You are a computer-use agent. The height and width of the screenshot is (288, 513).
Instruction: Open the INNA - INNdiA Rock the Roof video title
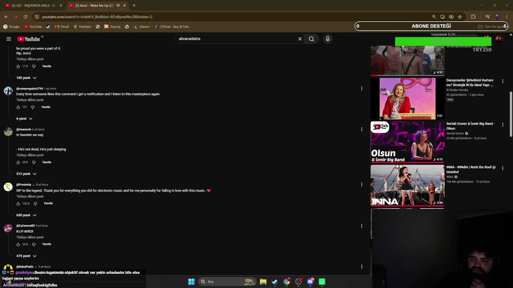(471, 170)
